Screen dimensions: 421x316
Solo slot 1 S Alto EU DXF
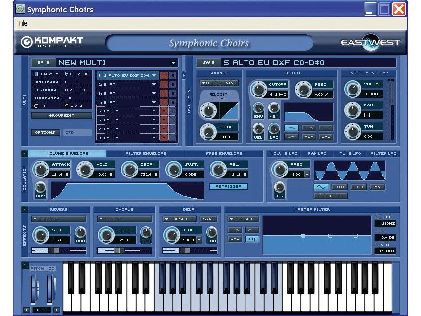(173, 76)
